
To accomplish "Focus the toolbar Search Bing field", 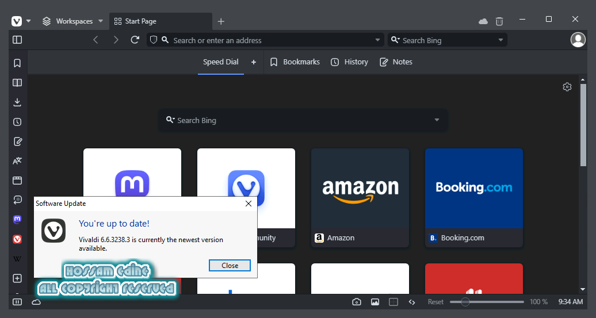I will [449, 40].
